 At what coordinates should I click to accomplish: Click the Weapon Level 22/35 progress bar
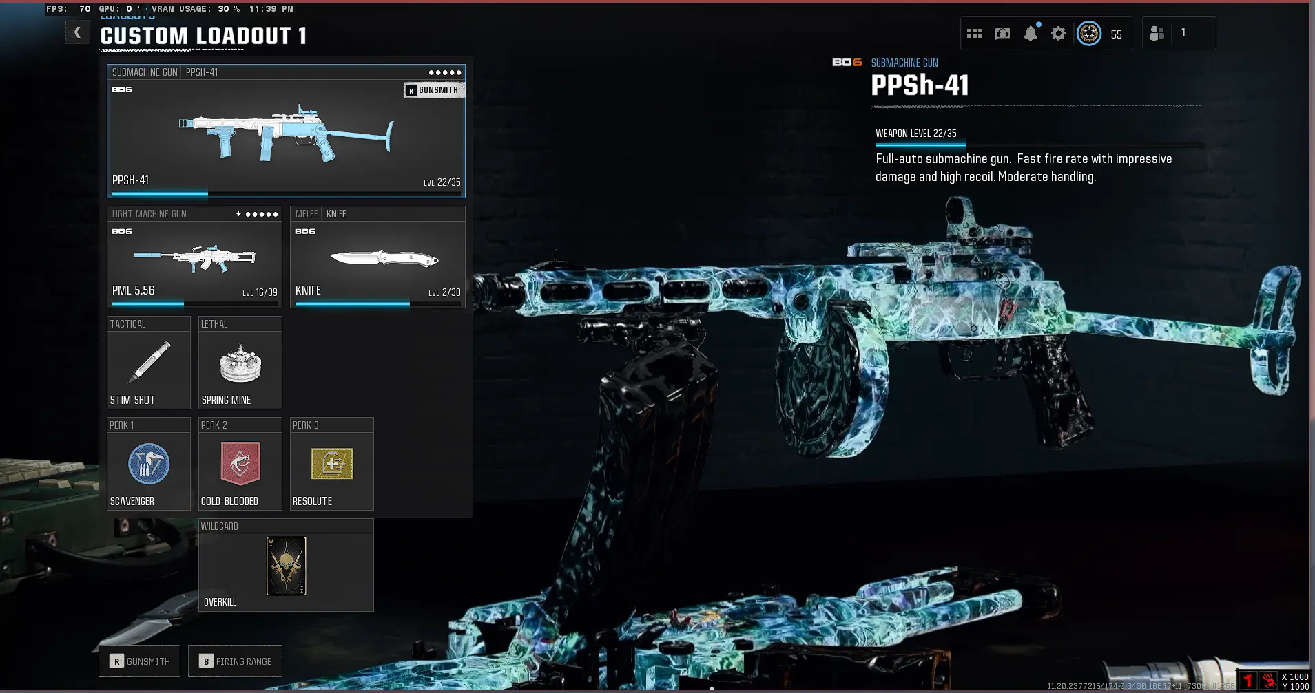1039,145
